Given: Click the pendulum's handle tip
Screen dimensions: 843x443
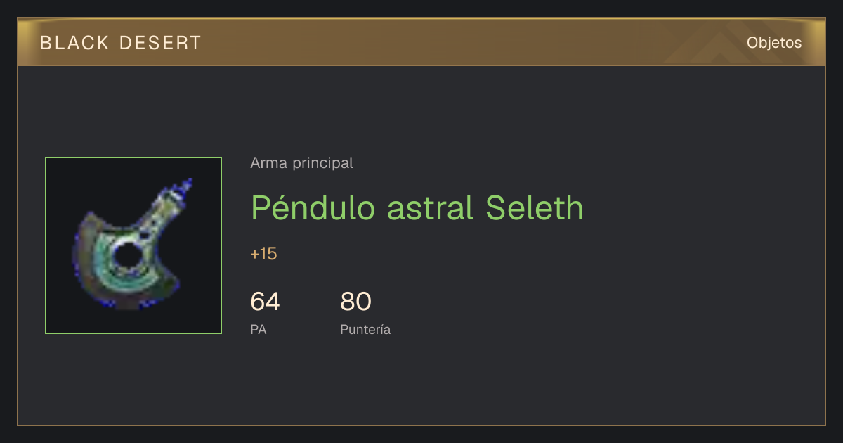Looking at the screenshot, I should pyautogui.click(x=186, y=186).
